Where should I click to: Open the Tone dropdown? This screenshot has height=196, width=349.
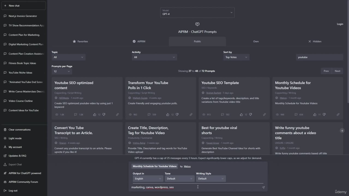point(180,179)
